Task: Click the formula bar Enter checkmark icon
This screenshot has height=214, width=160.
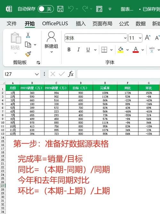Action: point(61,74)
